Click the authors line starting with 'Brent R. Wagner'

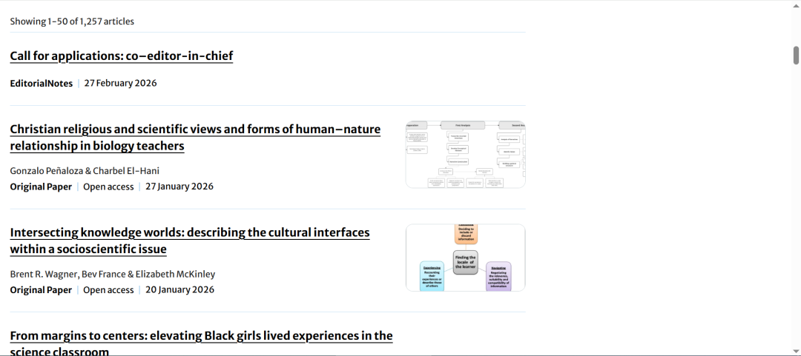[x=112, y=274]
